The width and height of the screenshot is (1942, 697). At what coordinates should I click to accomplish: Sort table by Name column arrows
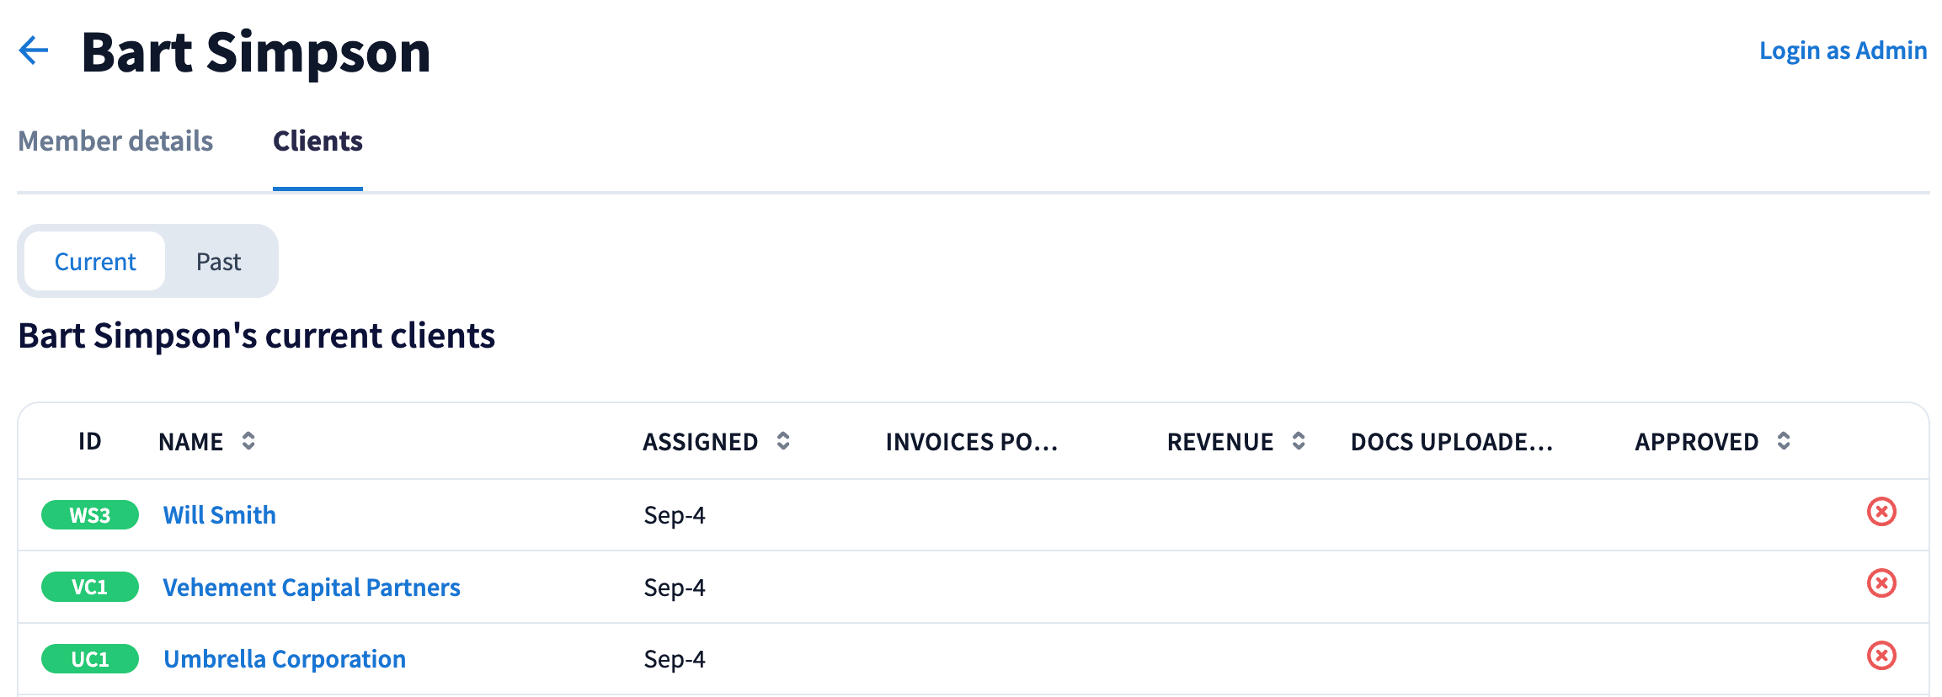click(x=248, y=441)
